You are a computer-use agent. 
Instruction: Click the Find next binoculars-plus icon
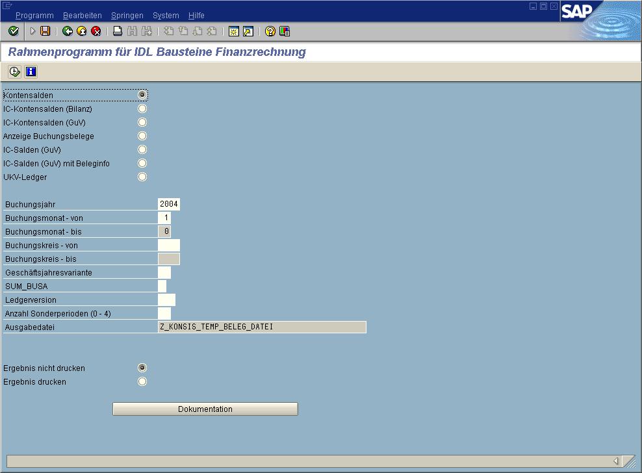[147, 31]
